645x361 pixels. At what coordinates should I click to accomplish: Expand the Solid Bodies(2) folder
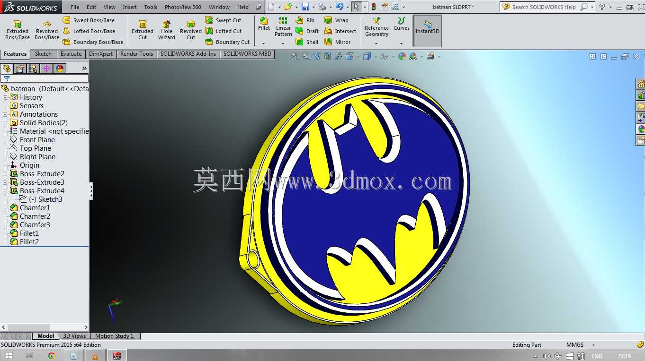pyautogui.click(x=5, y=123)
